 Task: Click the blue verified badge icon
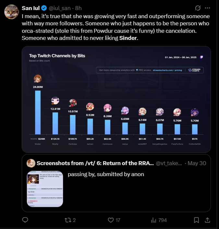44,8
